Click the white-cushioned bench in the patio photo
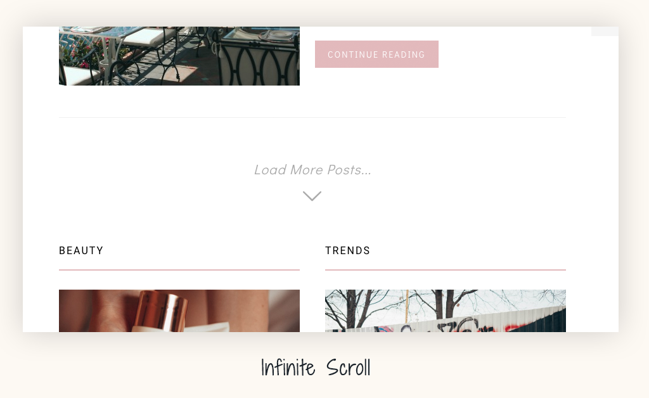 tap(147, 36)
